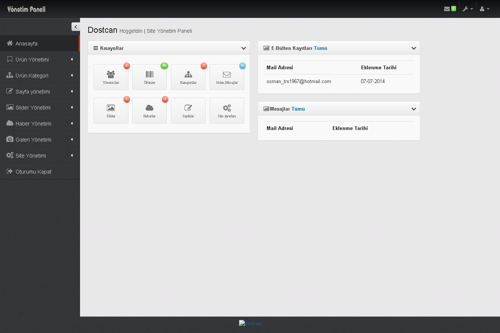
Task: Collapse the E-Bülten Kayıtları panel
Action: 414,48
